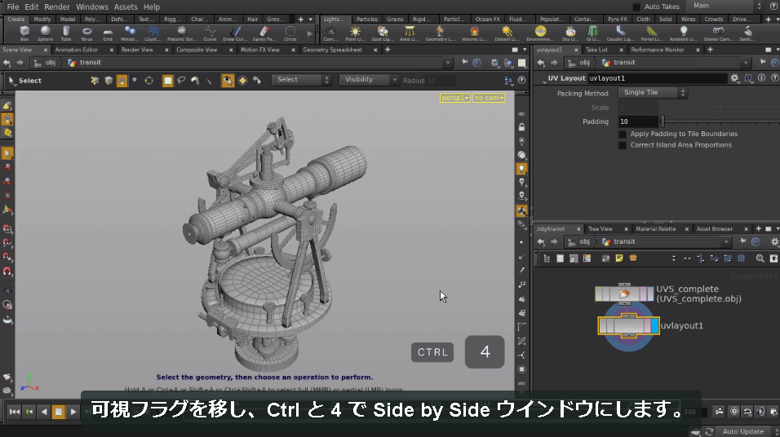This screenshot has height=437, width=780.
Task: Select the Curve shelf tool
Action: tap(210, 33)
